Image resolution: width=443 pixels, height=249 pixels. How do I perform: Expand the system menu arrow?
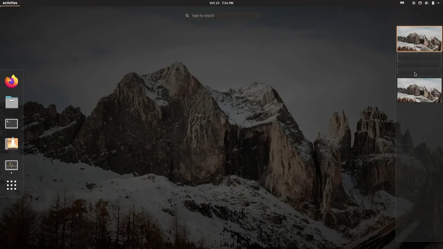(439, 3)
